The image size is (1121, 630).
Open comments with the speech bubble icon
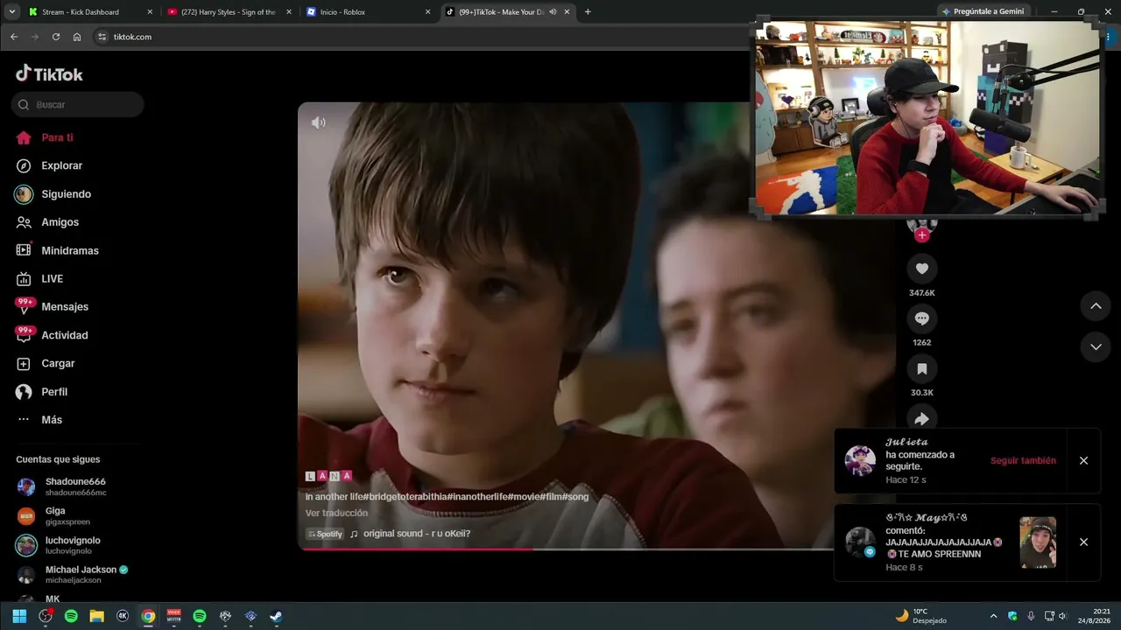921,318
